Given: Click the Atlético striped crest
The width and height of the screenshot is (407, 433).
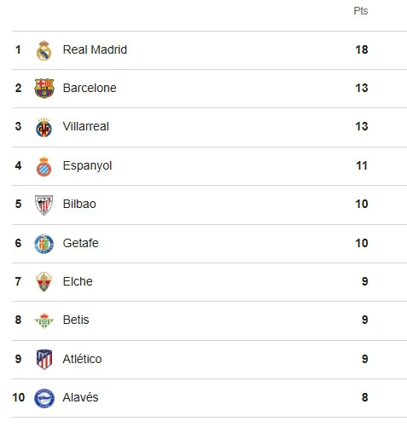Looking at the screenshot, I should [44, 360].
